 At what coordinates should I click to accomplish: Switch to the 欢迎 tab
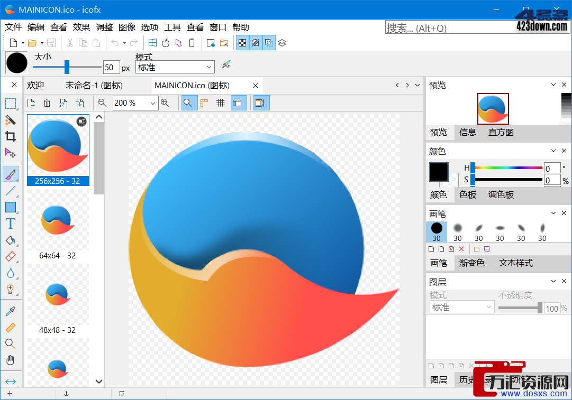click(x=35, y=85)
